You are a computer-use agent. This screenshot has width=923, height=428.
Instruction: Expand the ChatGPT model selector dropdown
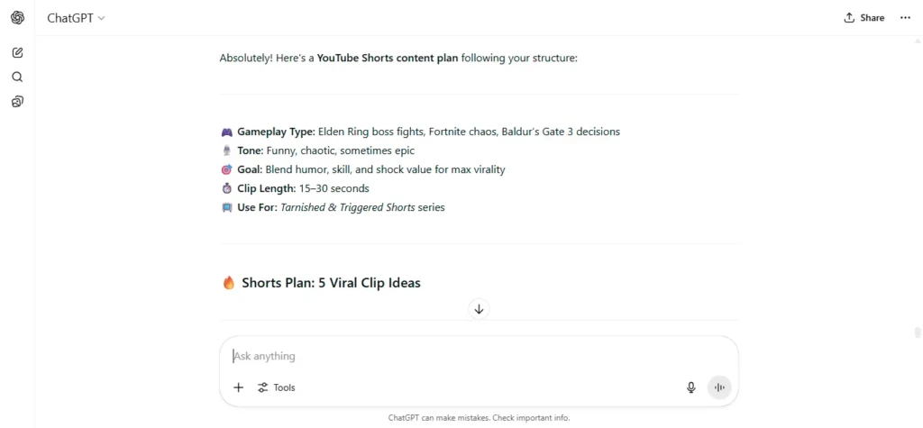(77, 18)
